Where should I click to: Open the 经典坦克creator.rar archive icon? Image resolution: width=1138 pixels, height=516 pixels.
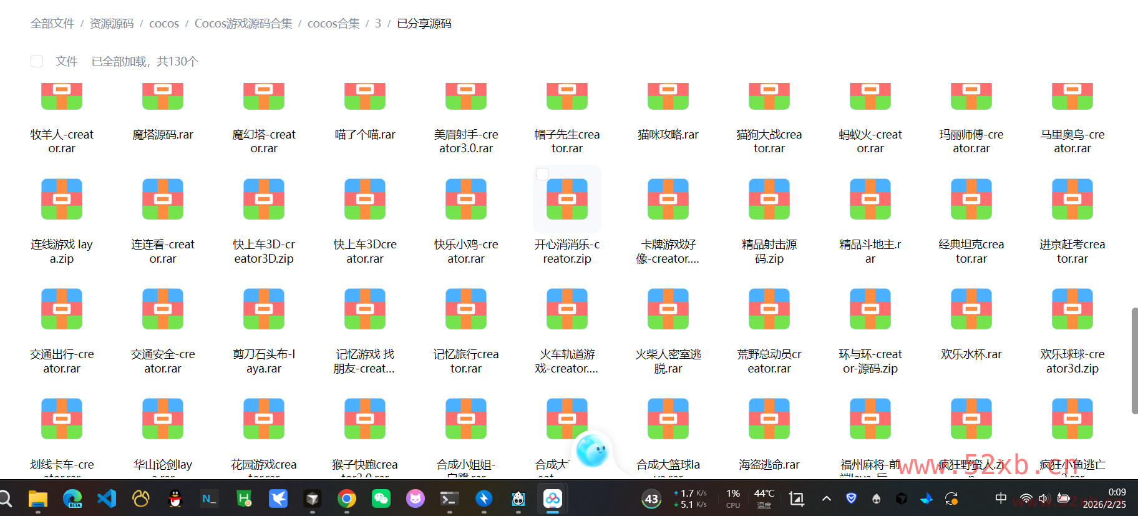click(971, 199)
